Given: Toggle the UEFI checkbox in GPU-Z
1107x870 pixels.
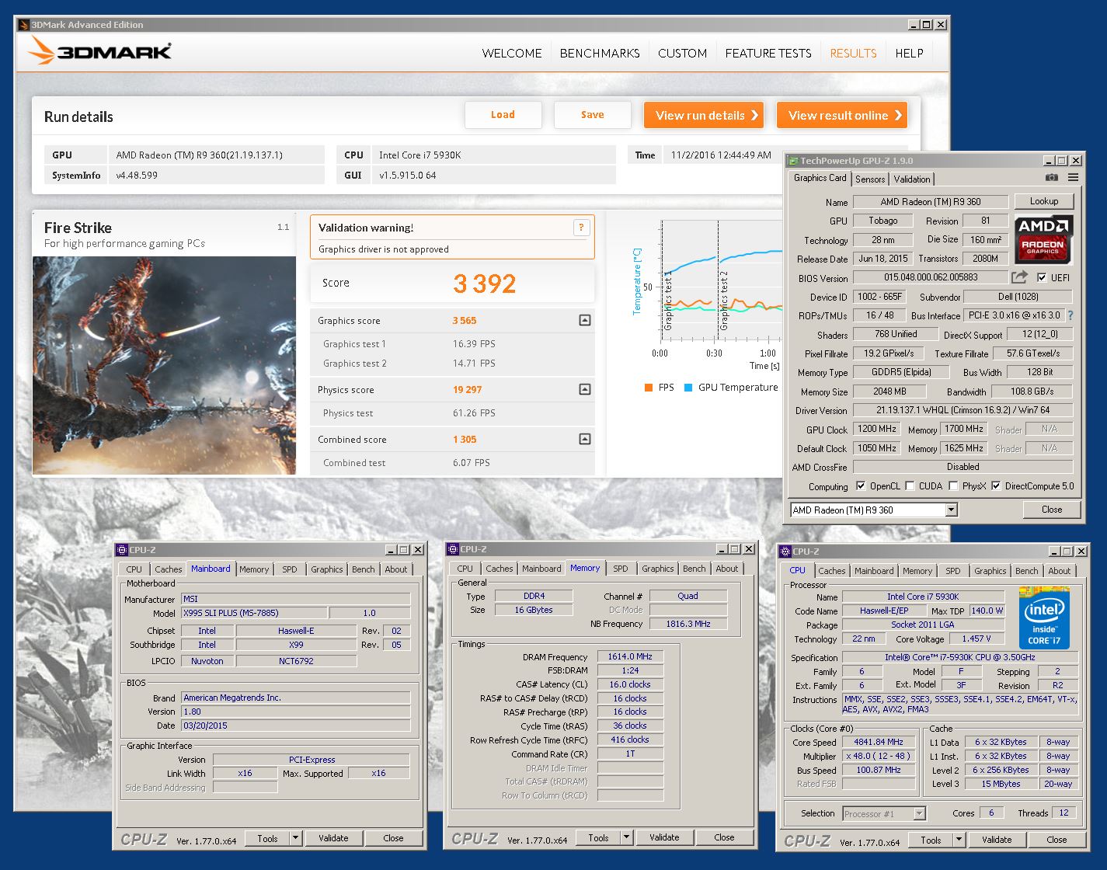Looking at the screenshot, I should pyautogui.click(x=1042, y=277).
